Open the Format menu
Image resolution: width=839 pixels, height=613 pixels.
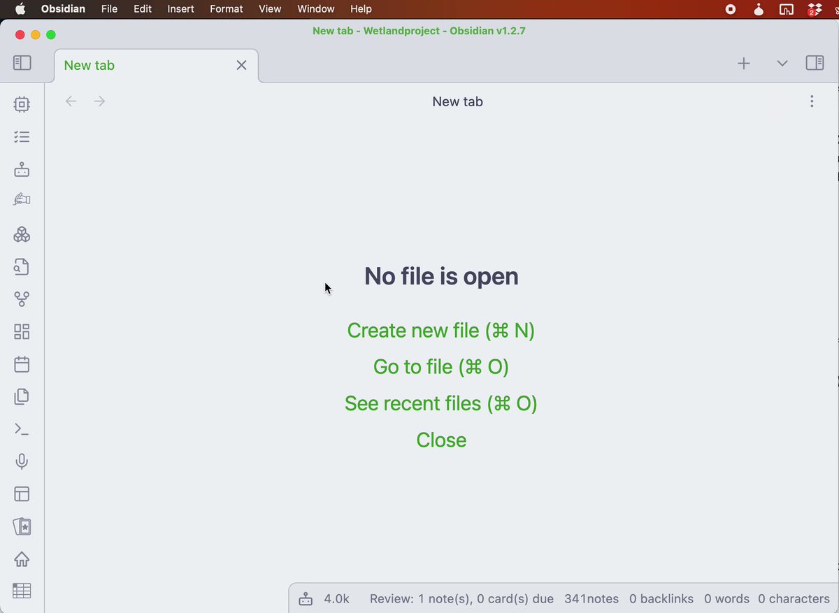[227, 9]
